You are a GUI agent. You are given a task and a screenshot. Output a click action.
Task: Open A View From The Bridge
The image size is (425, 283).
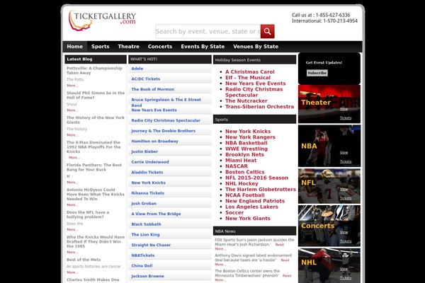(156, 214)
